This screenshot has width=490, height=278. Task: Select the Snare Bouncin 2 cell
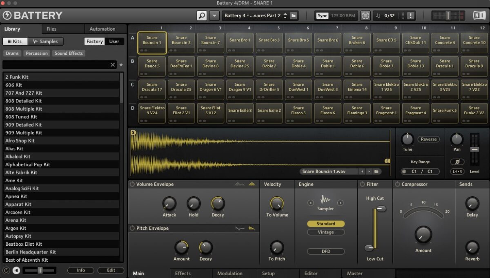click(181, 42)
